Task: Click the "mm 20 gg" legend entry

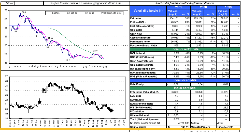Action: (x=87, y=13)
